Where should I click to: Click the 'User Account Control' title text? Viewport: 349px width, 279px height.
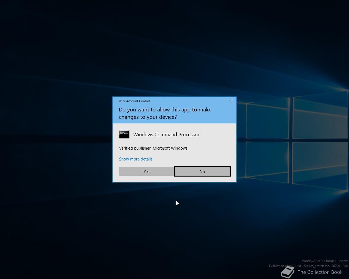pos(134,101)
